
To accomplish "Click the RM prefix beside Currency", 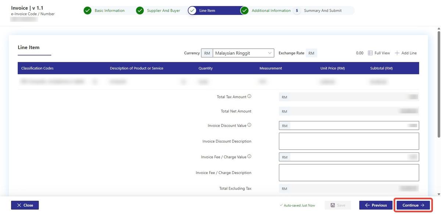I will [x=207, y=53].
